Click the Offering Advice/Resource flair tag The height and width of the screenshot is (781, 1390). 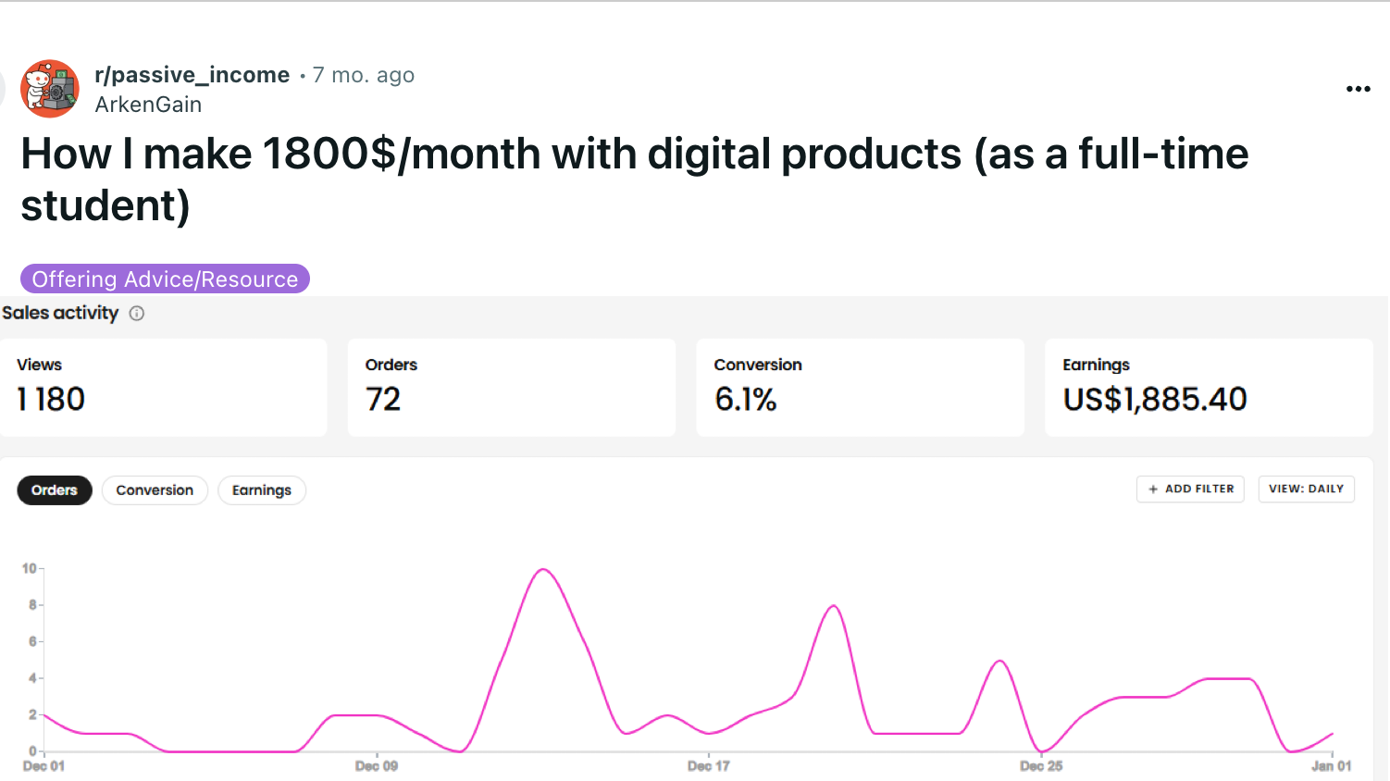[165, 279]
